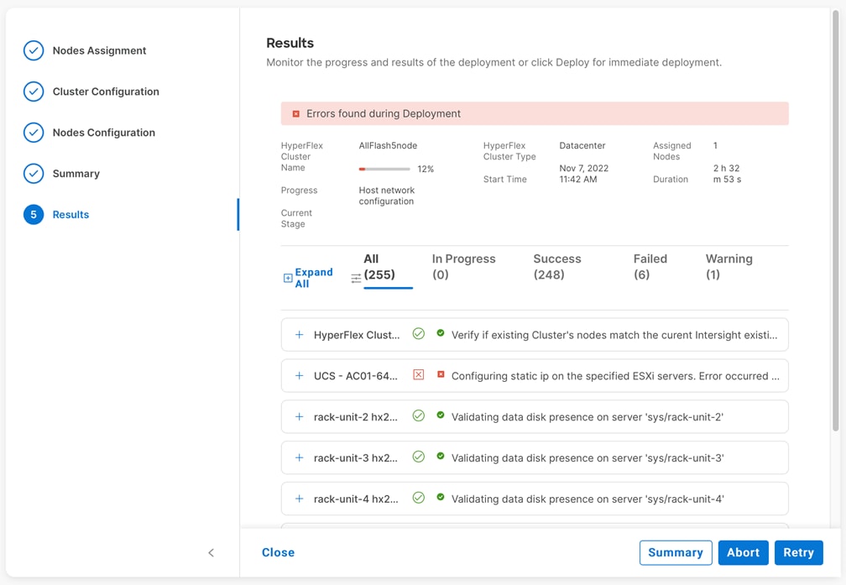Click the Errors found during Deployment banner
This screenshot has height=585, width=846.
click(535, 114)
